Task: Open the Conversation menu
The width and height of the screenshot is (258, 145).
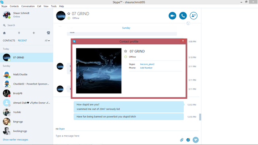Action: pos(28,6)
